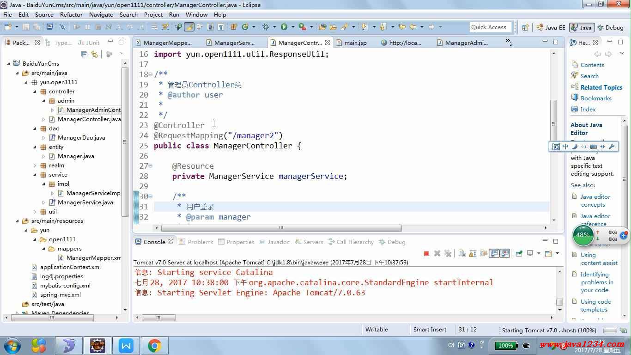Click the red Terminate button in Console
This screenshot has height=355, width=631.
426,253
